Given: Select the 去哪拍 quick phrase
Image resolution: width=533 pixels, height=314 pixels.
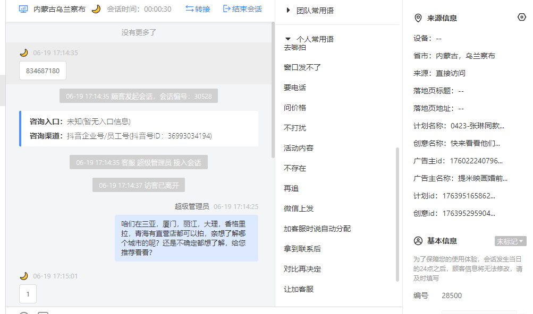Looking at the screenshot, I should coord(295,48).
